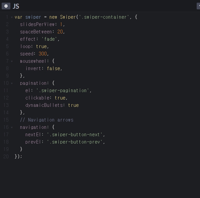The image size is (200, 198).
Task: Click '.swiper-button-next' string
Action: coord(75,135)
